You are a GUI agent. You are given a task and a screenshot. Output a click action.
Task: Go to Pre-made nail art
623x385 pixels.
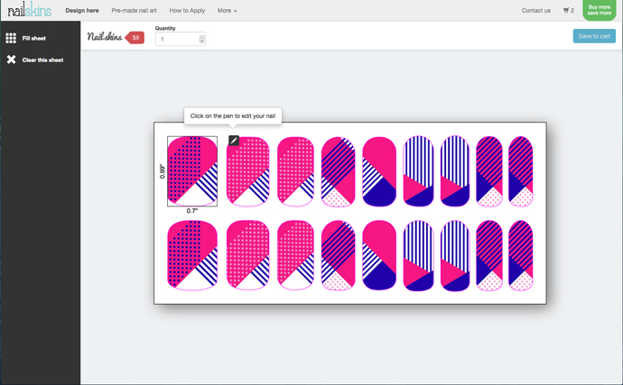coord(134,11)
